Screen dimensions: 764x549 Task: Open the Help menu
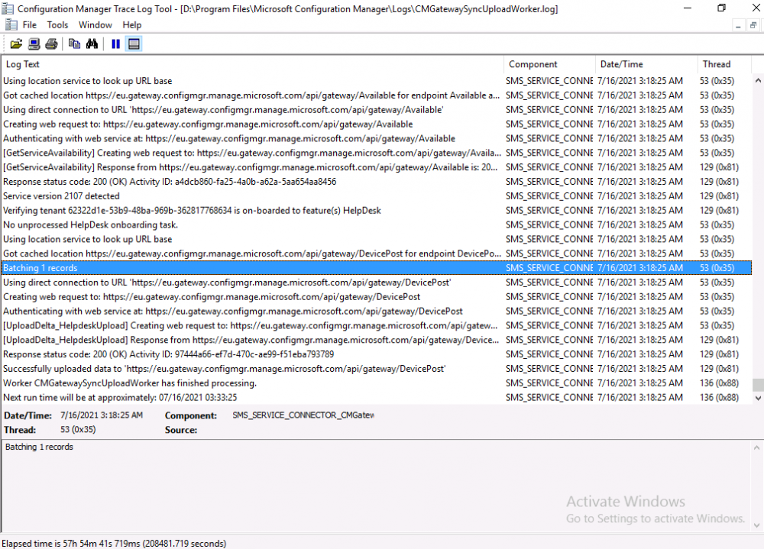pos(131,25)
